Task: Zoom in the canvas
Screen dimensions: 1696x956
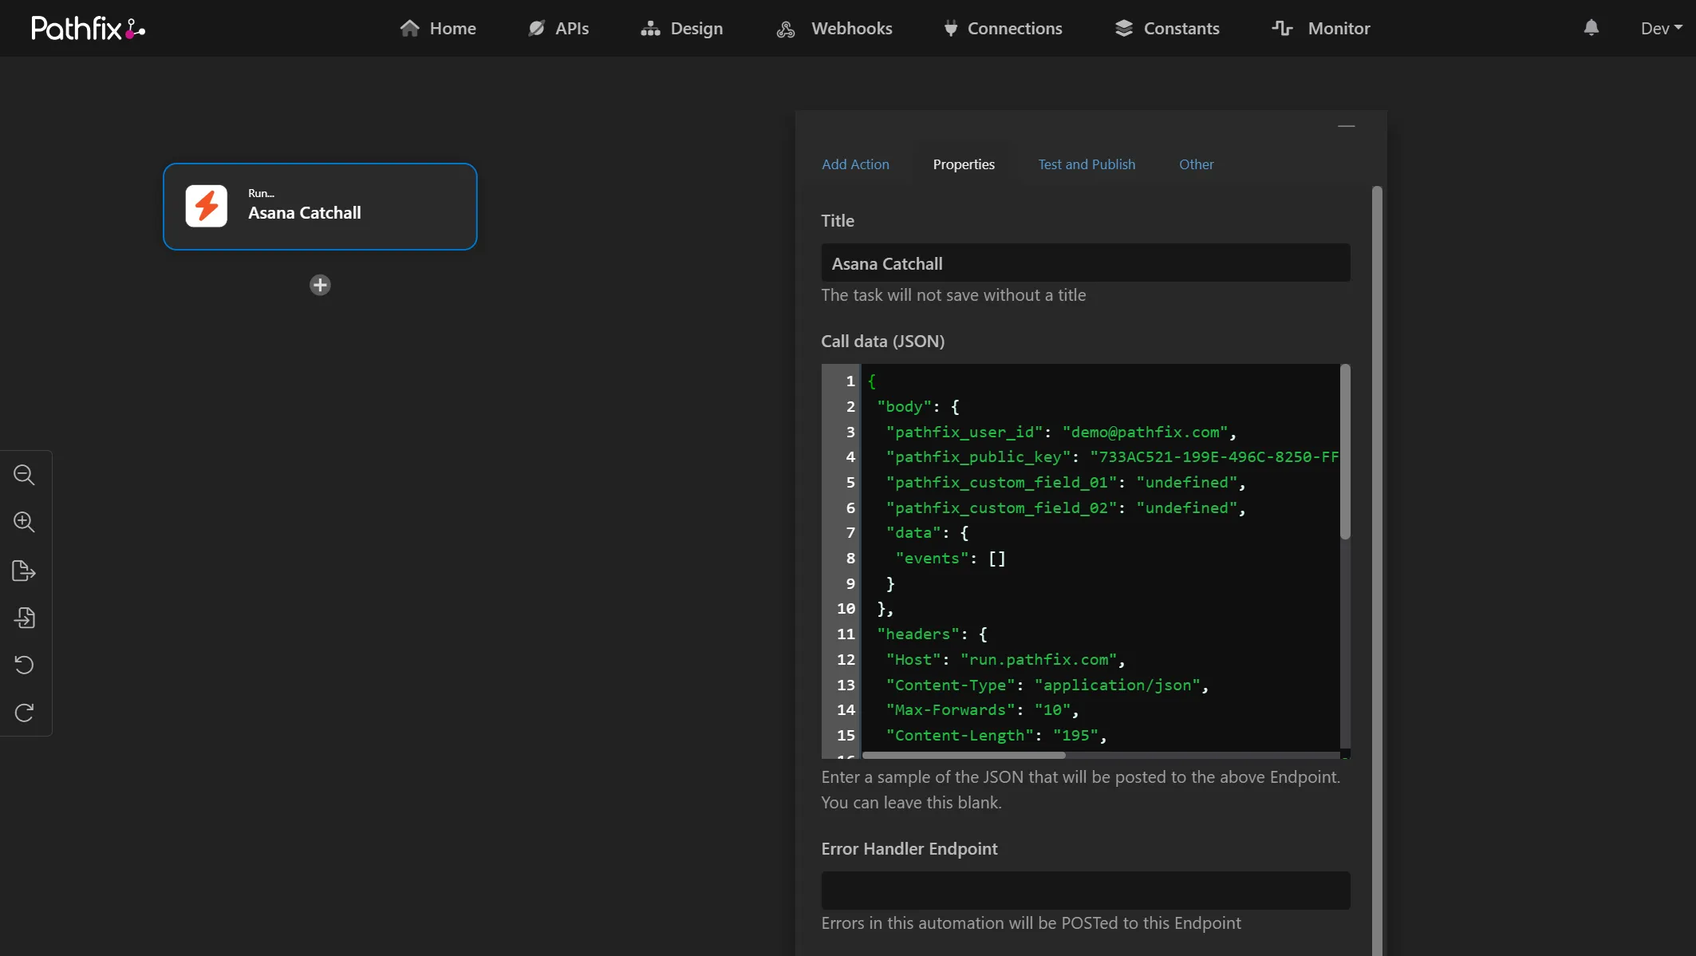Action: pos(25,523)
